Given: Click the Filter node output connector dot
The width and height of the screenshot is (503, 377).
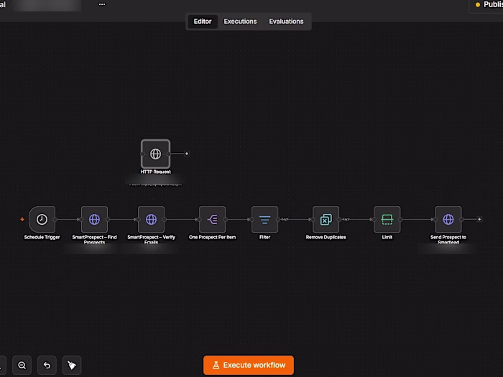Looking at the screenshot, I should (278, 219).
